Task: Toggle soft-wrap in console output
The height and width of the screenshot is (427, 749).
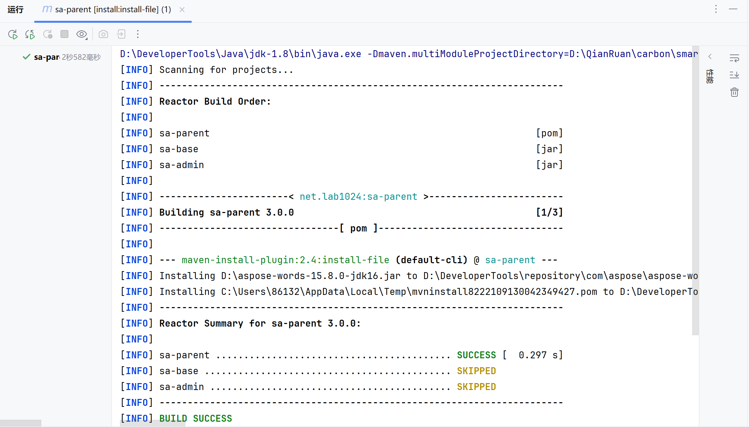Action: tap(734, 58)
